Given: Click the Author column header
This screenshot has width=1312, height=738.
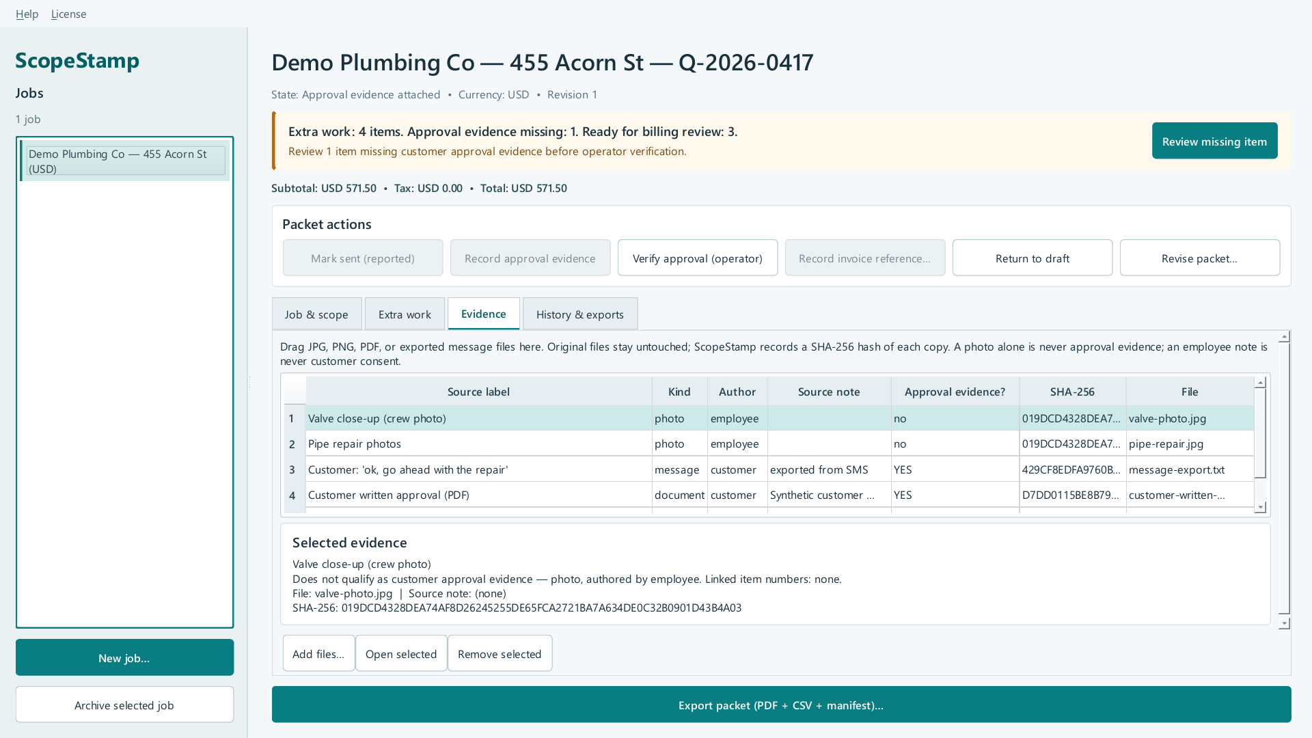Looking at the screenshot, I should tap(737, 392).
